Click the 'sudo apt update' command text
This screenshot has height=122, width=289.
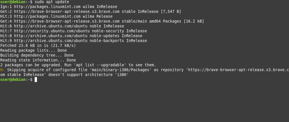click(52, 2)
